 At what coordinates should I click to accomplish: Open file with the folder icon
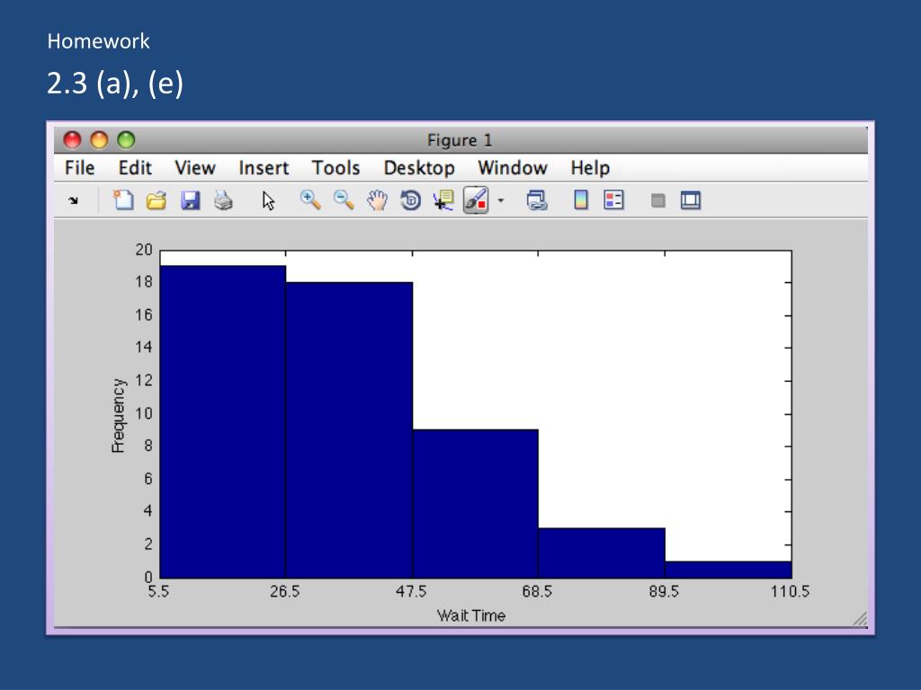[156, 200]
